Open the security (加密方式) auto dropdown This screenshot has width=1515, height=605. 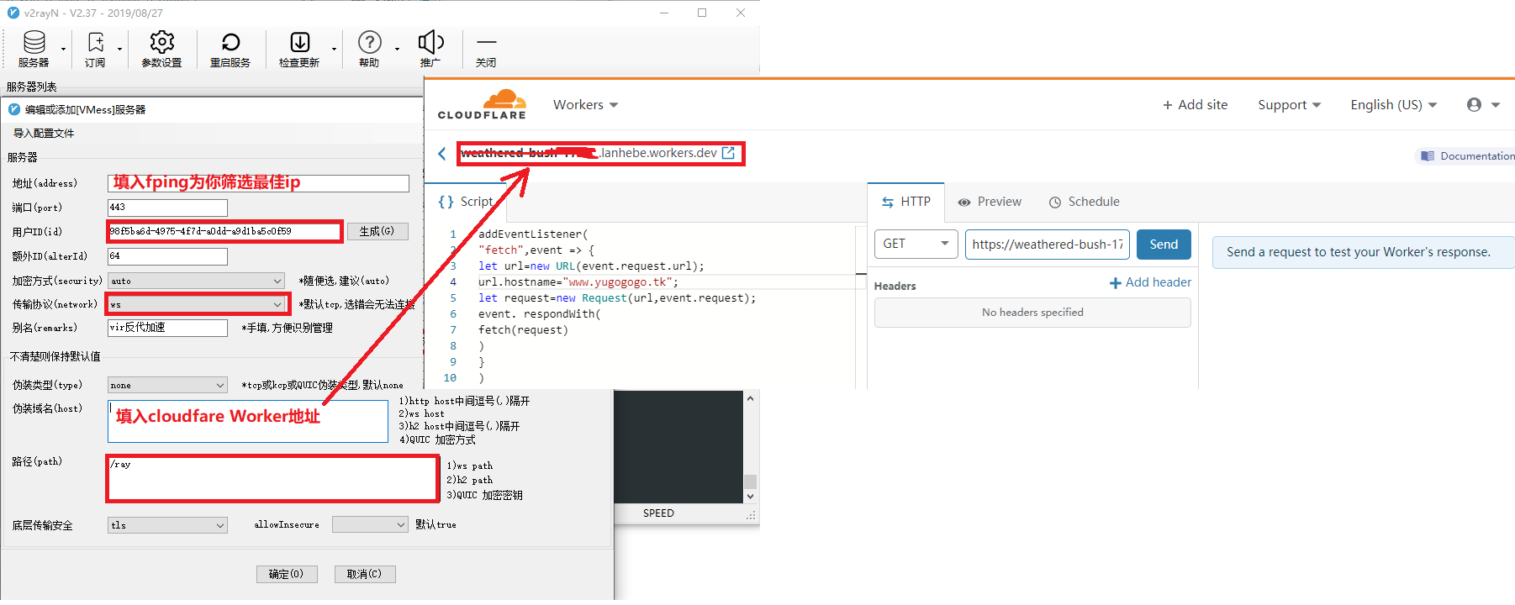click(197, 281)
